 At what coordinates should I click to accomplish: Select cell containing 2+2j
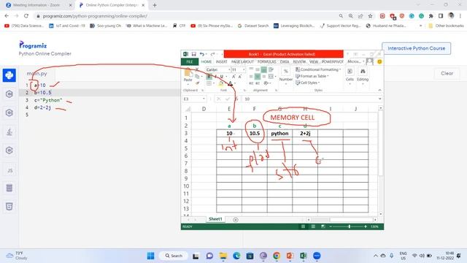[x=305, y=133]
